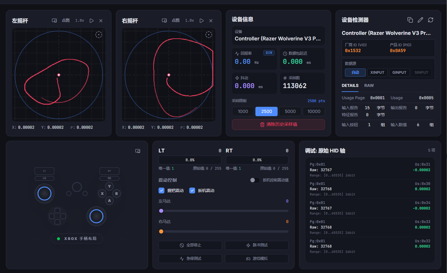Image resolution: width=447 pixels, height=273 pixels.
Task: Click the play icon in 右摇杆 header
Action: (x=201, y=21)
